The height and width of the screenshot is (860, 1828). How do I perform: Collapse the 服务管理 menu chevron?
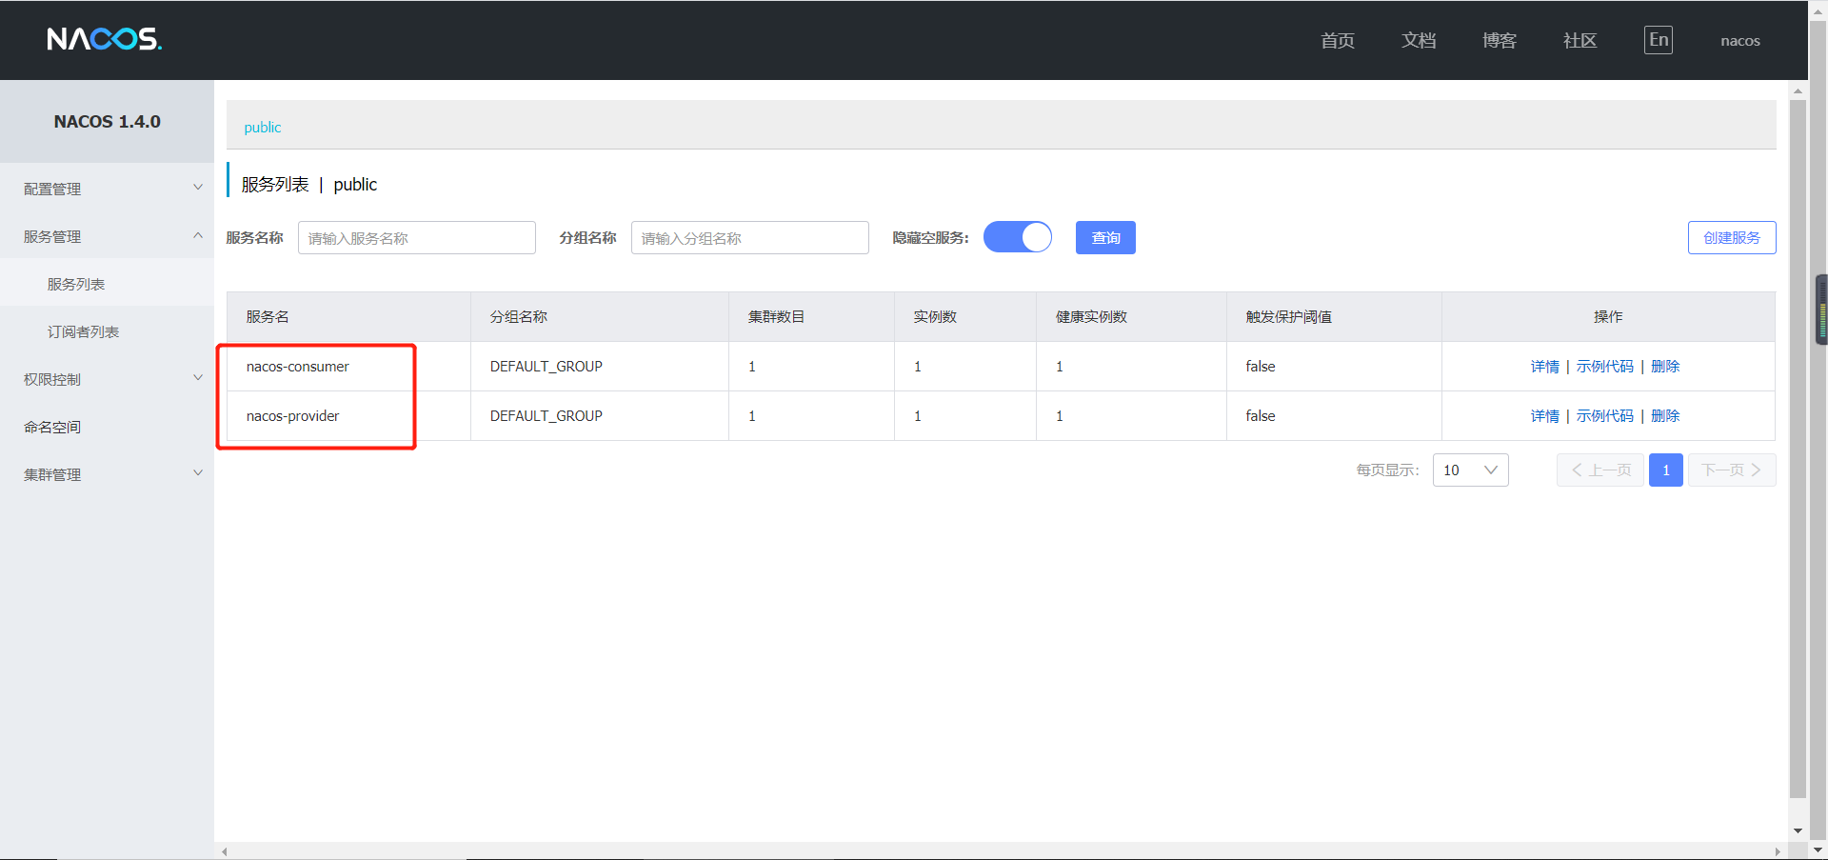(x=198, y=235)
